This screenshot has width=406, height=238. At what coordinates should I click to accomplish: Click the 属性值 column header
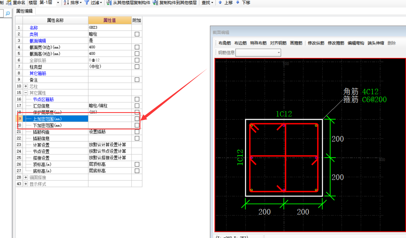[110, 20]
